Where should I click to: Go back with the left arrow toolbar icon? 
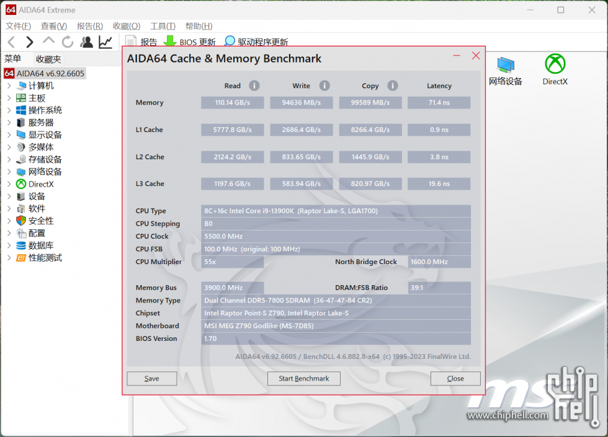pos(12,42)
